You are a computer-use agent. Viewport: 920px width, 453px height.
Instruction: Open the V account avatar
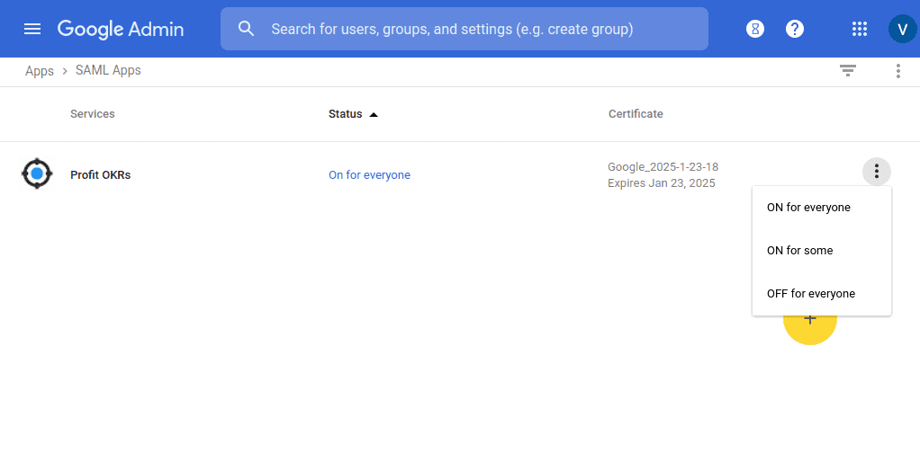pos(902,29)
